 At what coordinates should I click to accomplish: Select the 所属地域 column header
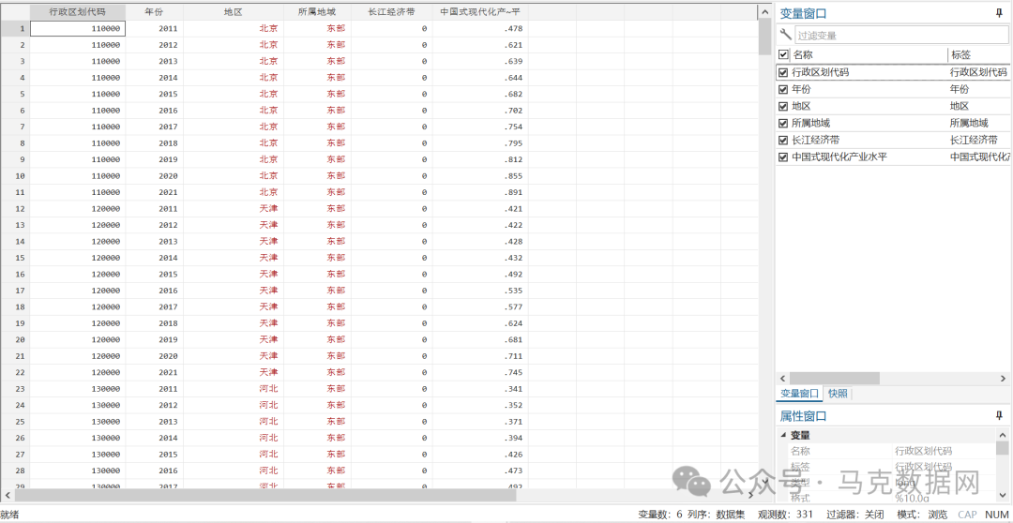pyautogui.click(x=317, y=11)
